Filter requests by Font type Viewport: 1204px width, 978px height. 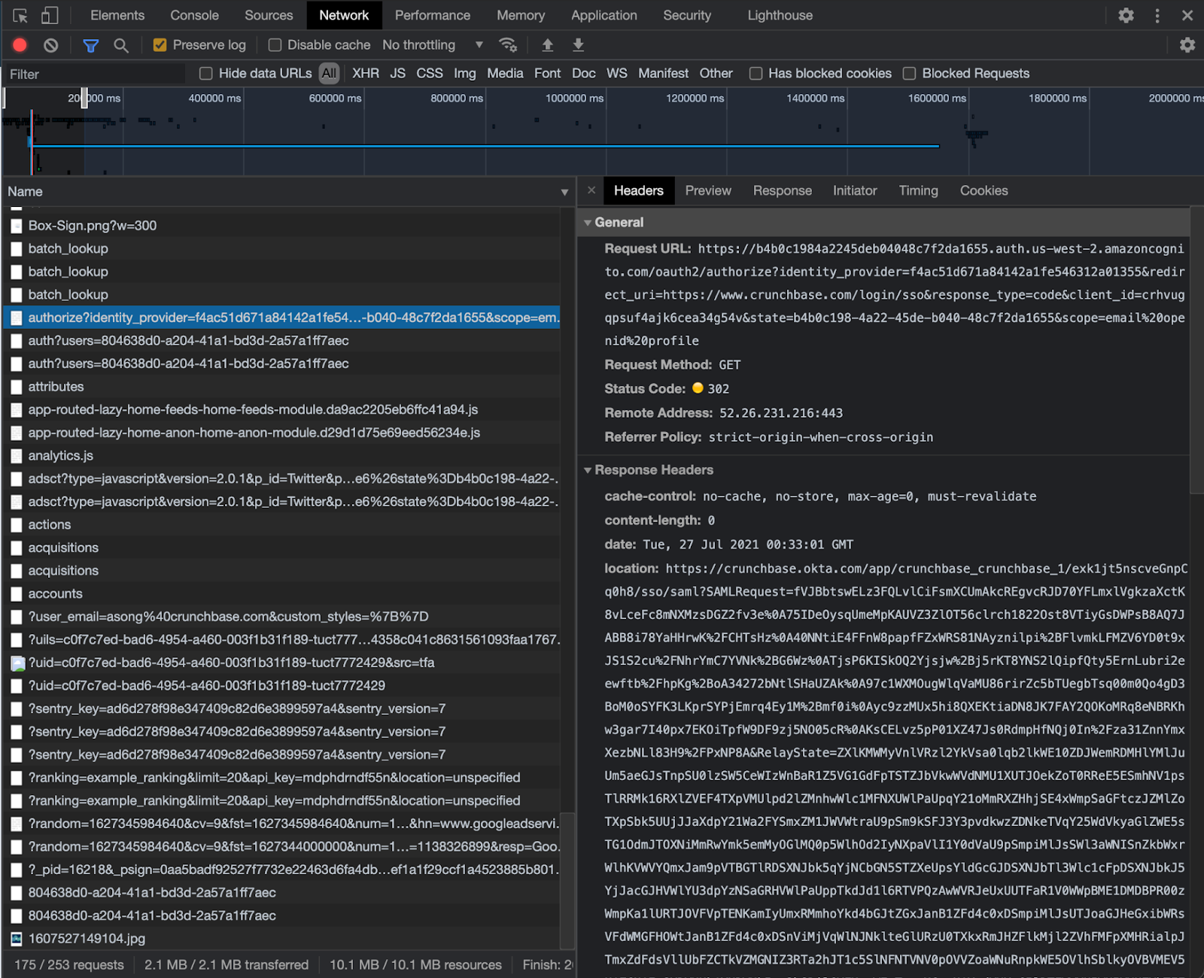[x=548, y=73]
